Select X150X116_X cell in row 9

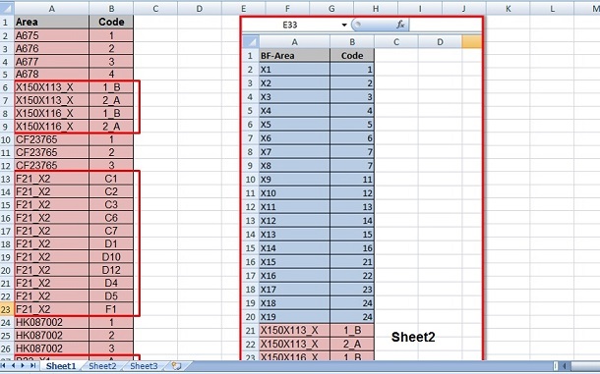(x=52, y=127)
